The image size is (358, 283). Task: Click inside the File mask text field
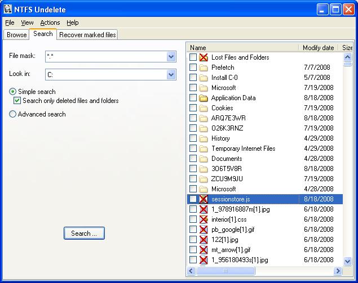tap(106, 56)
